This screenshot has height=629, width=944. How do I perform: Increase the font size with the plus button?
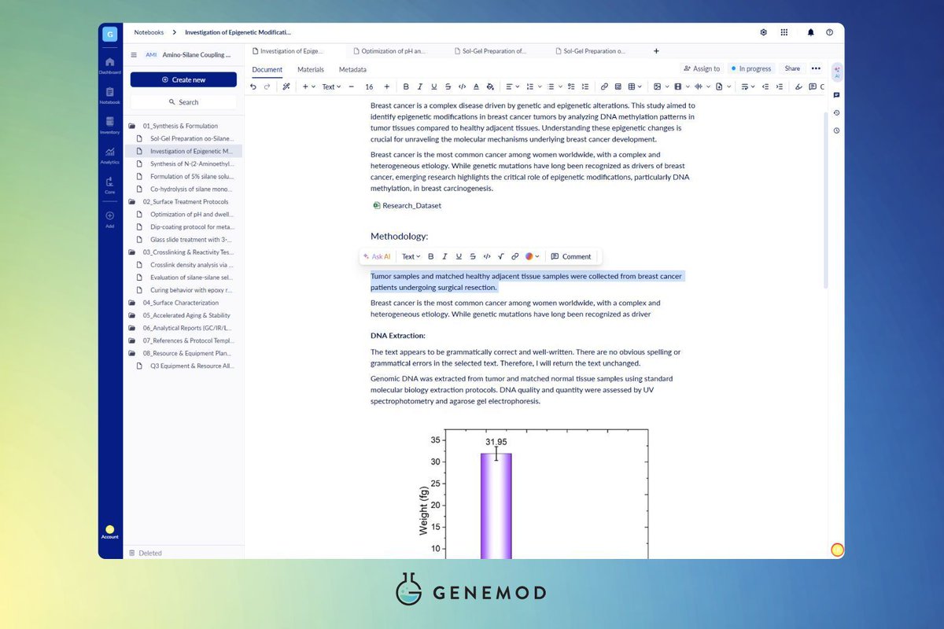pos(387,86)
